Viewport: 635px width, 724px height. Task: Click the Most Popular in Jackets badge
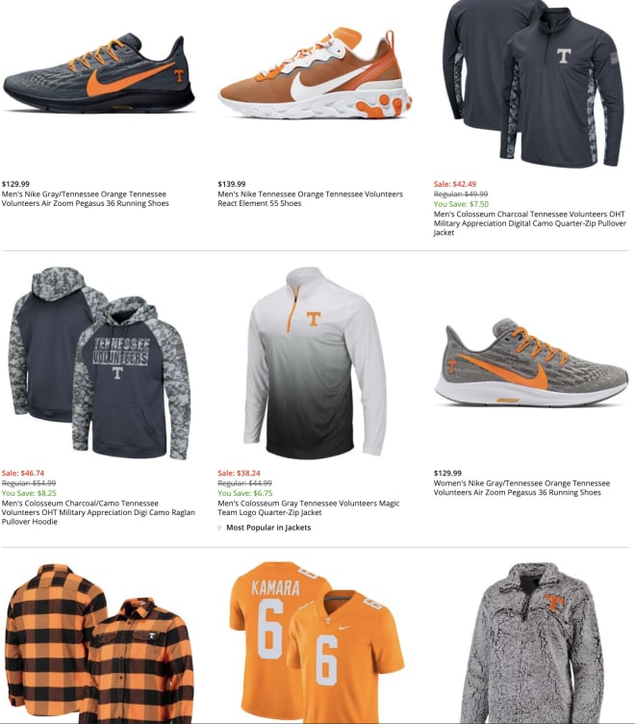point(265,528)
